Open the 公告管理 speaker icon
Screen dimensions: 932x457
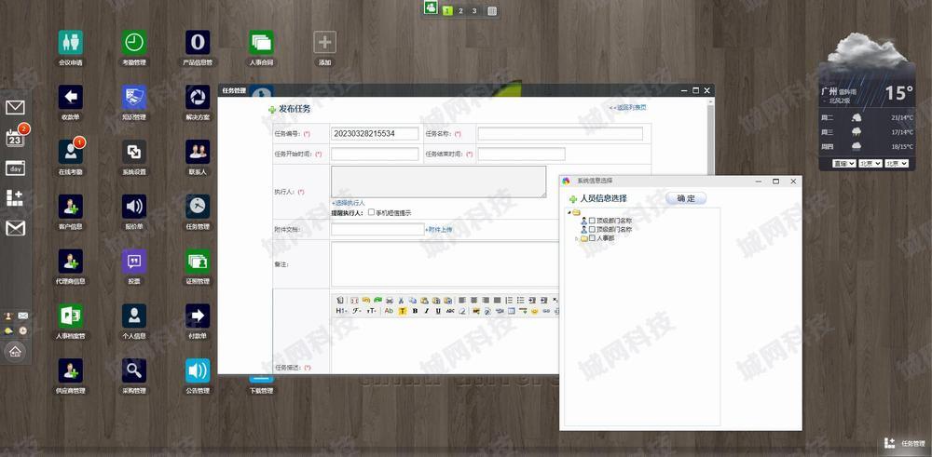(x=198, y=370)
